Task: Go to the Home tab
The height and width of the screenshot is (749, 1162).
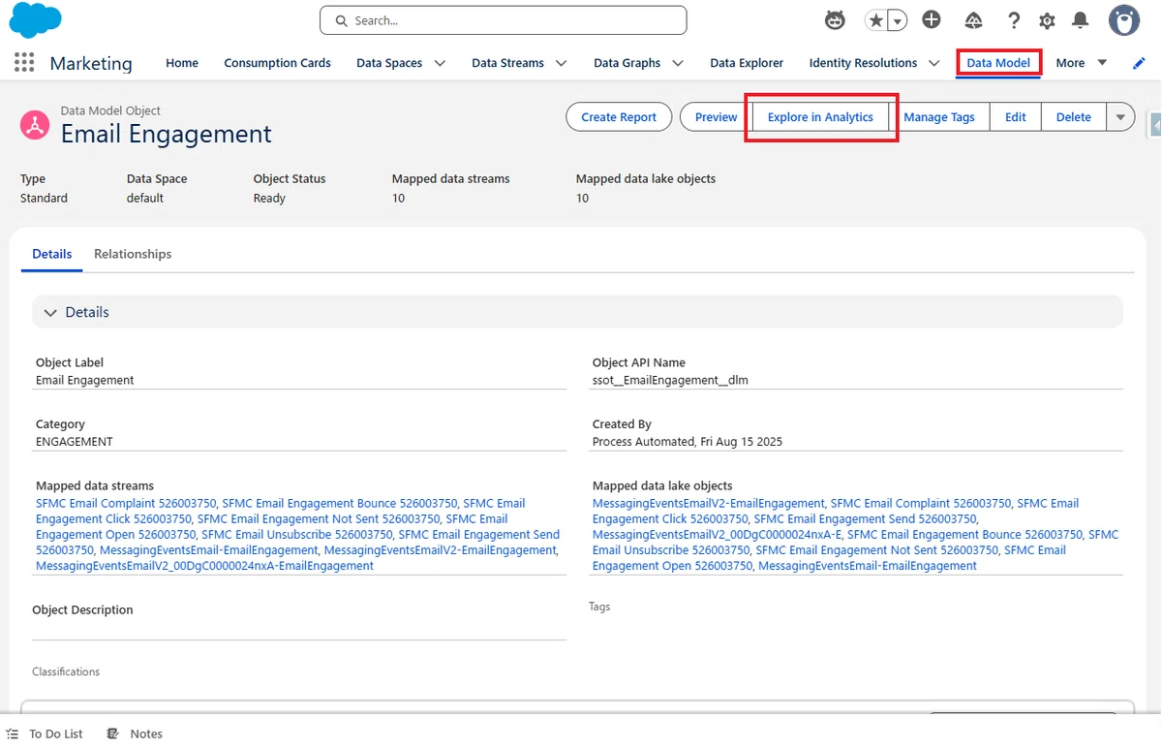Action: pyautogui.click(x=182, y=63)
